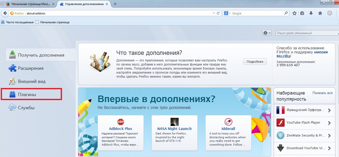Click the grey round icon right of Home

(x=330, y=13)
